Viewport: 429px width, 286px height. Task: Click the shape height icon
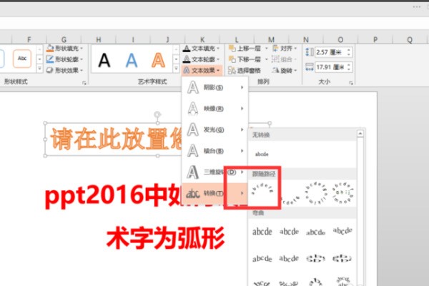(309, 52)
